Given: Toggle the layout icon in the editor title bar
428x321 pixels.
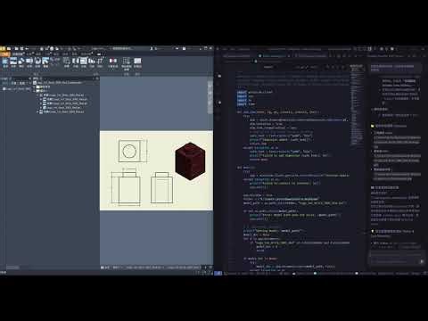Looking at the screenshot, I should point(369,49).
